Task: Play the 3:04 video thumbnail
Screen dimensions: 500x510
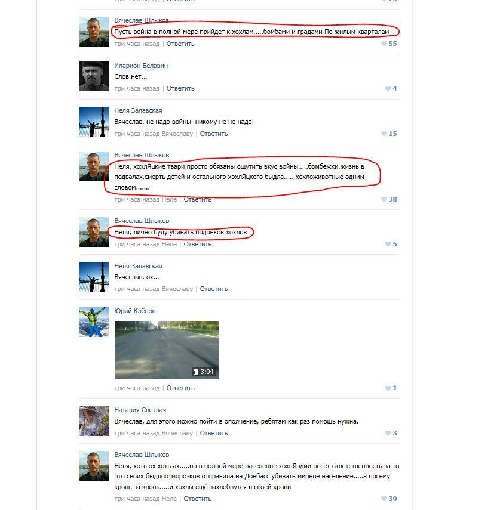Action: coord(167,350)
